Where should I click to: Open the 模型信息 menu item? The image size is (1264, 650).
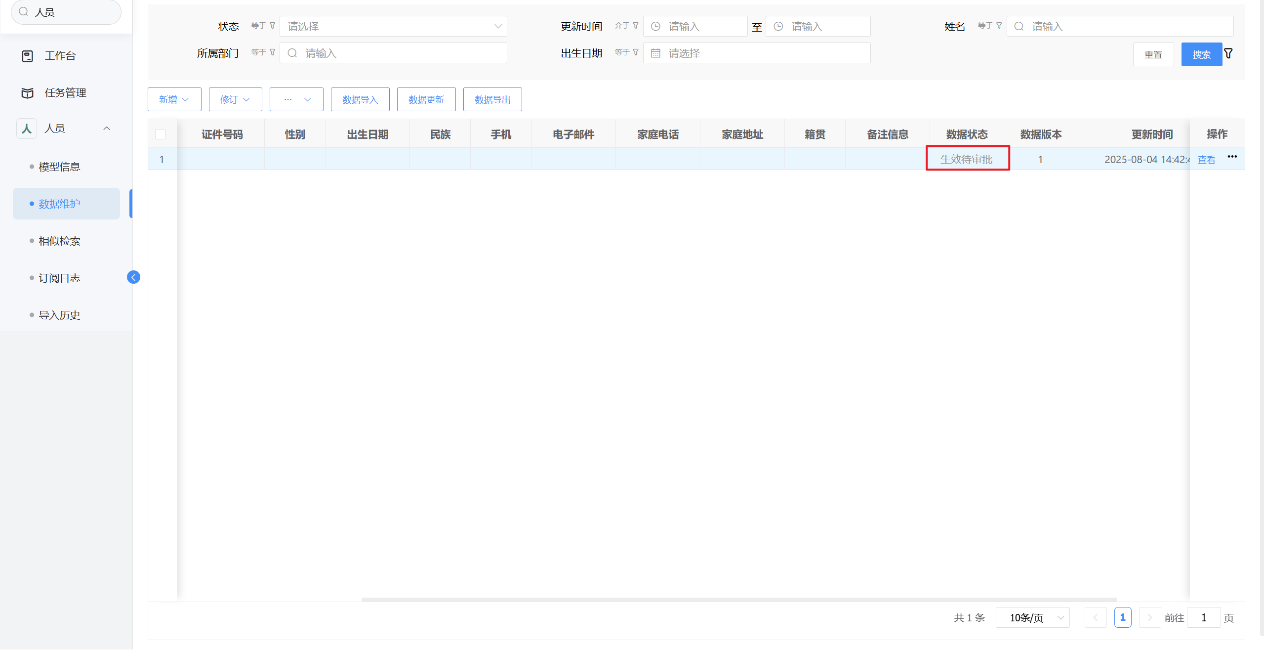pyautogui.click(x=59, y=167)
